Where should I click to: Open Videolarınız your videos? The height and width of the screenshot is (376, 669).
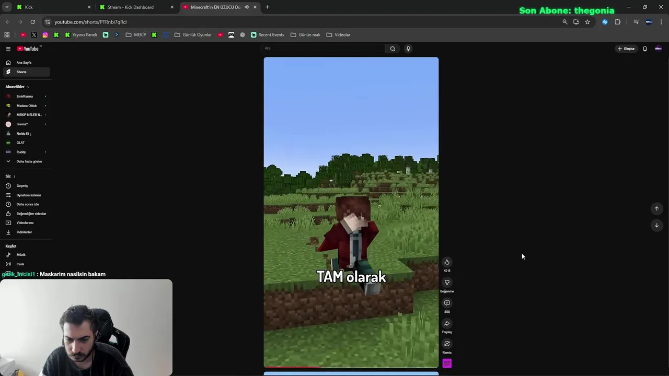tap(25, 223)
